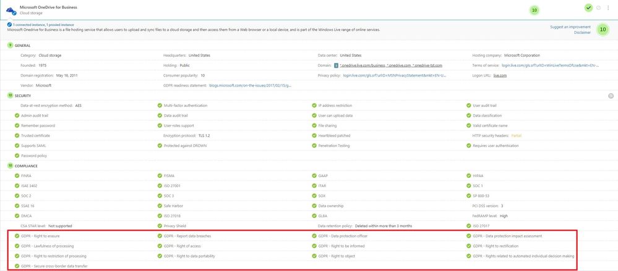Screen dimensions: 618x271
Task: Click the Safe Harbor label
Action: click(173, 206)
